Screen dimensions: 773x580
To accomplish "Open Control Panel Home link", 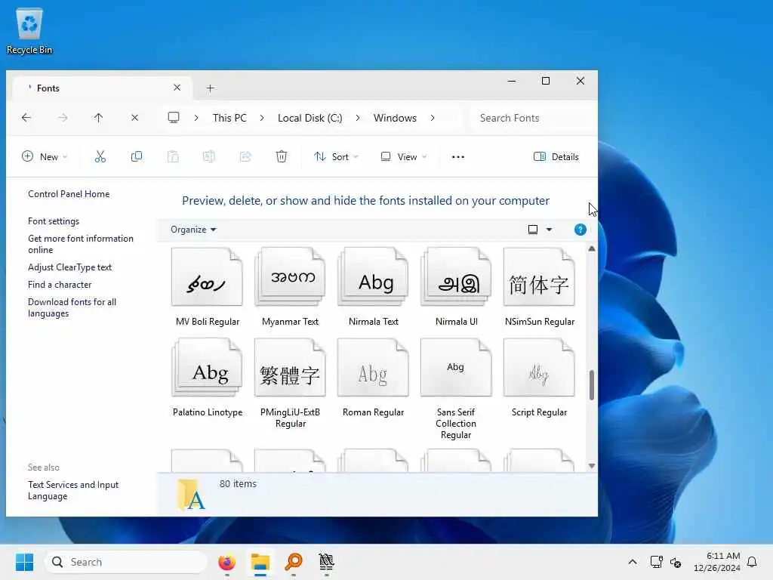I will [69, 194].
